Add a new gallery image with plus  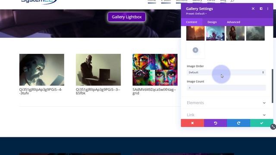195,50
